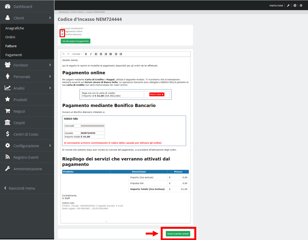Toggle the Bonifico bancario checkbox
The width and height of the screenshot is (308, 240).
(x=62, y=34)
